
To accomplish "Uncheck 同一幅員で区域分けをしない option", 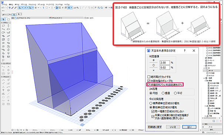I will (153, 111).
